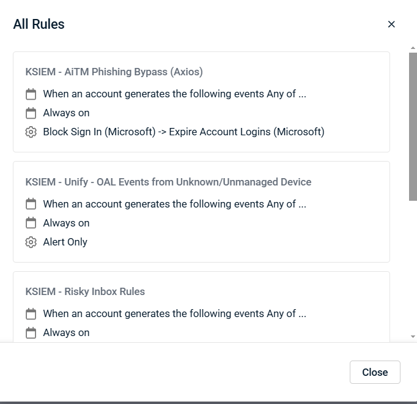Click calendar icon beside AiTM trigger condition
The image size is (417, 404).
pyautogui.click(x=31, y=94)
